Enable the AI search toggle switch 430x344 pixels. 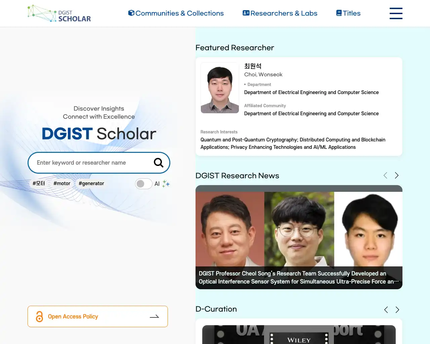pyautogui.click(x=143, y=184)
